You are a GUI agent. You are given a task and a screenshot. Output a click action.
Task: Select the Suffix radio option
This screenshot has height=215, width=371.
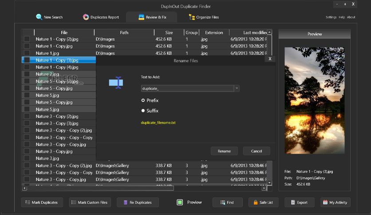[x=143, y=111]
